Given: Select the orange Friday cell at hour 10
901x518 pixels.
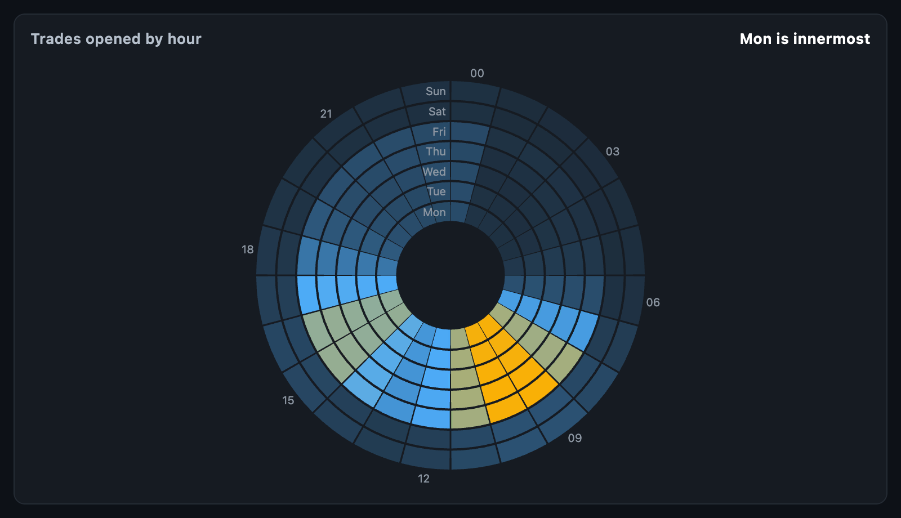Looking at the screenshot, I should (x=505, y=409).
